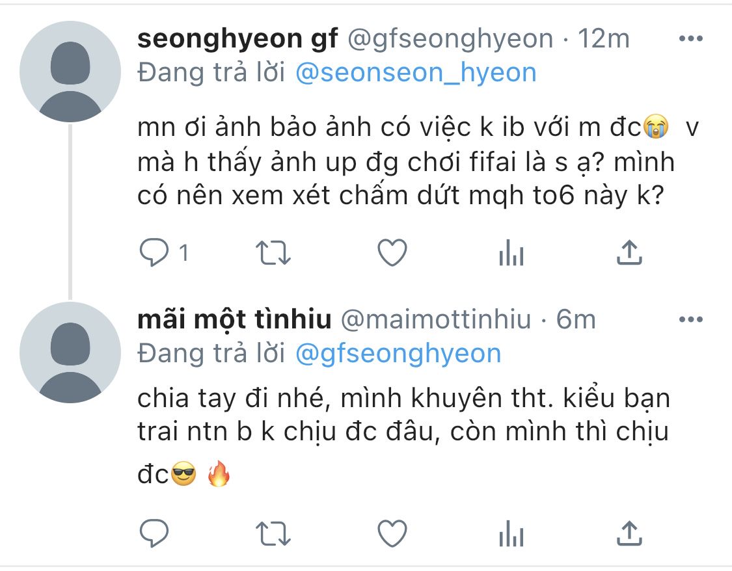
Task: Open seonghyeon gf's profile avatar
Action: 70,72
